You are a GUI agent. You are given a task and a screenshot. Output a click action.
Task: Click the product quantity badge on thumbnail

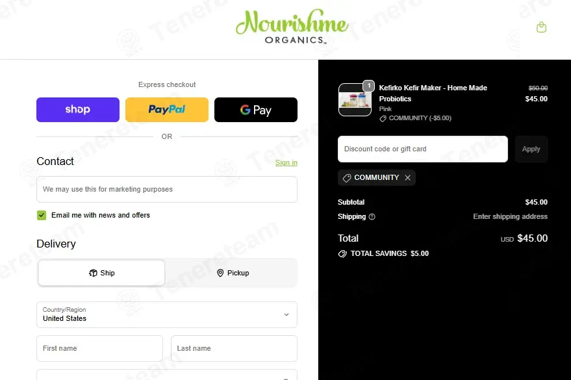pos(368,86)
